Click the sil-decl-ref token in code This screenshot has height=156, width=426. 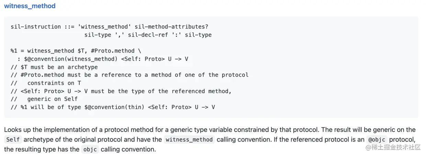pyautogui.click(x=148, y=35)
